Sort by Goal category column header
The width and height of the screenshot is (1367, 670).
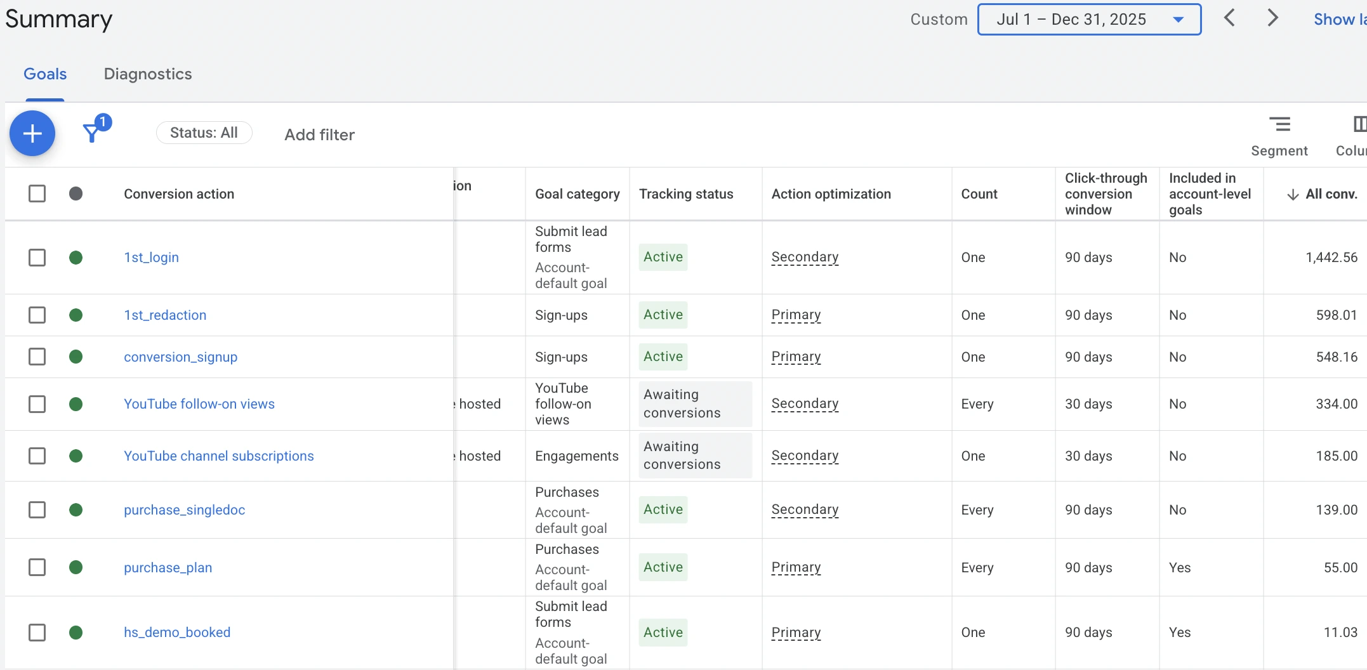pos(578,194)
